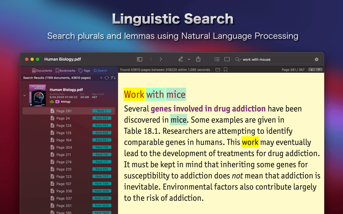The width and height of the screenshot is (343, 214).
Task: Open the Tags tab
Action: coord(84,70)
